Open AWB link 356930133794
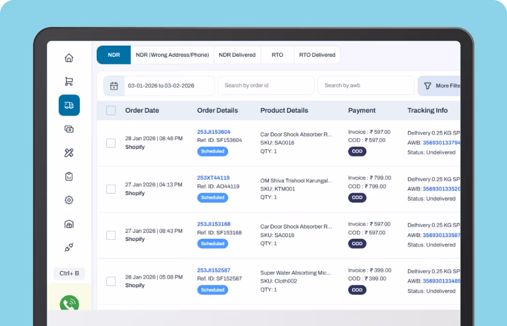The image size is (507, 326). tap(441, 143)
